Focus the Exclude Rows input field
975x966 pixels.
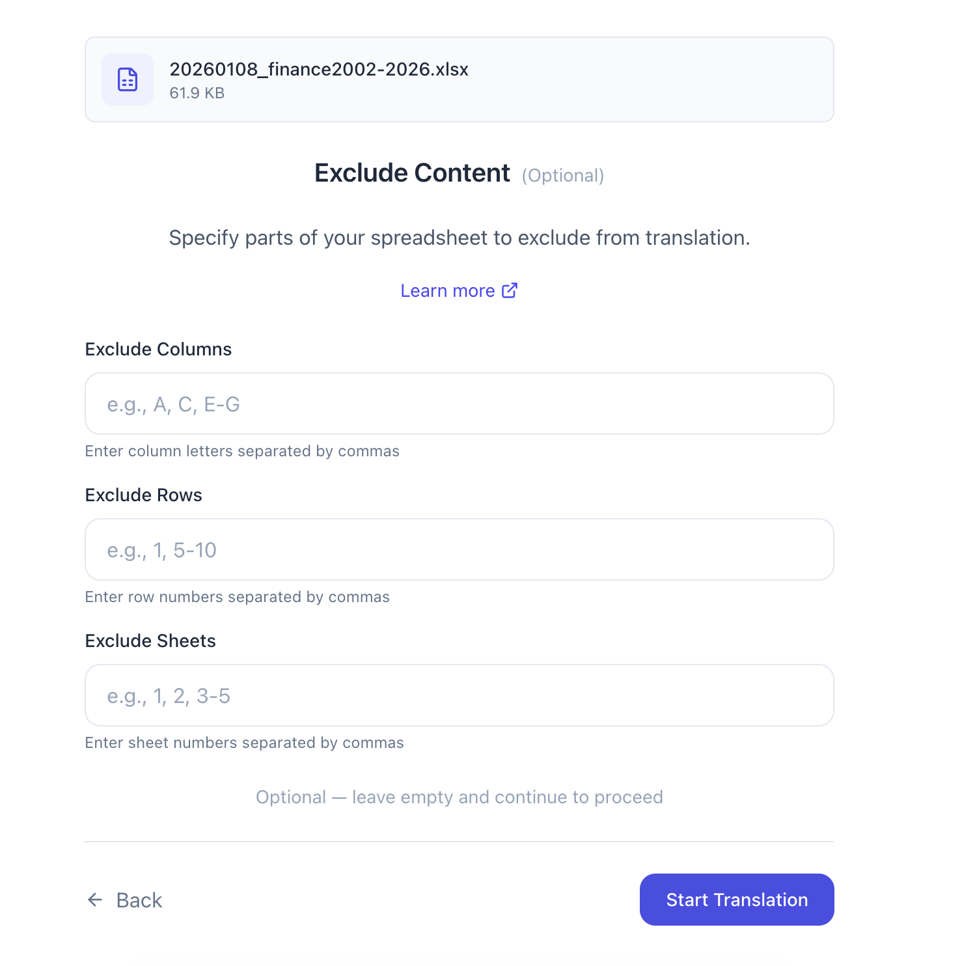coord(459,550)
